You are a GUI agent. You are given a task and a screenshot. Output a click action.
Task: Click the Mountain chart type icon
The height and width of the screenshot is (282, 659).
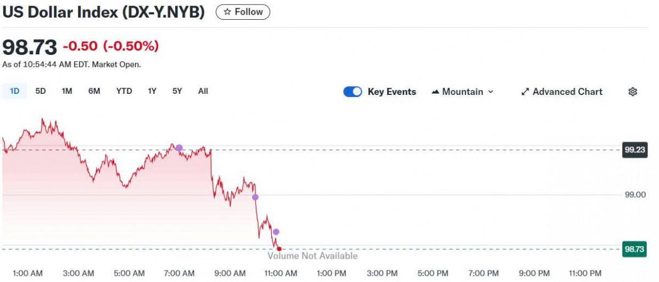436,92
